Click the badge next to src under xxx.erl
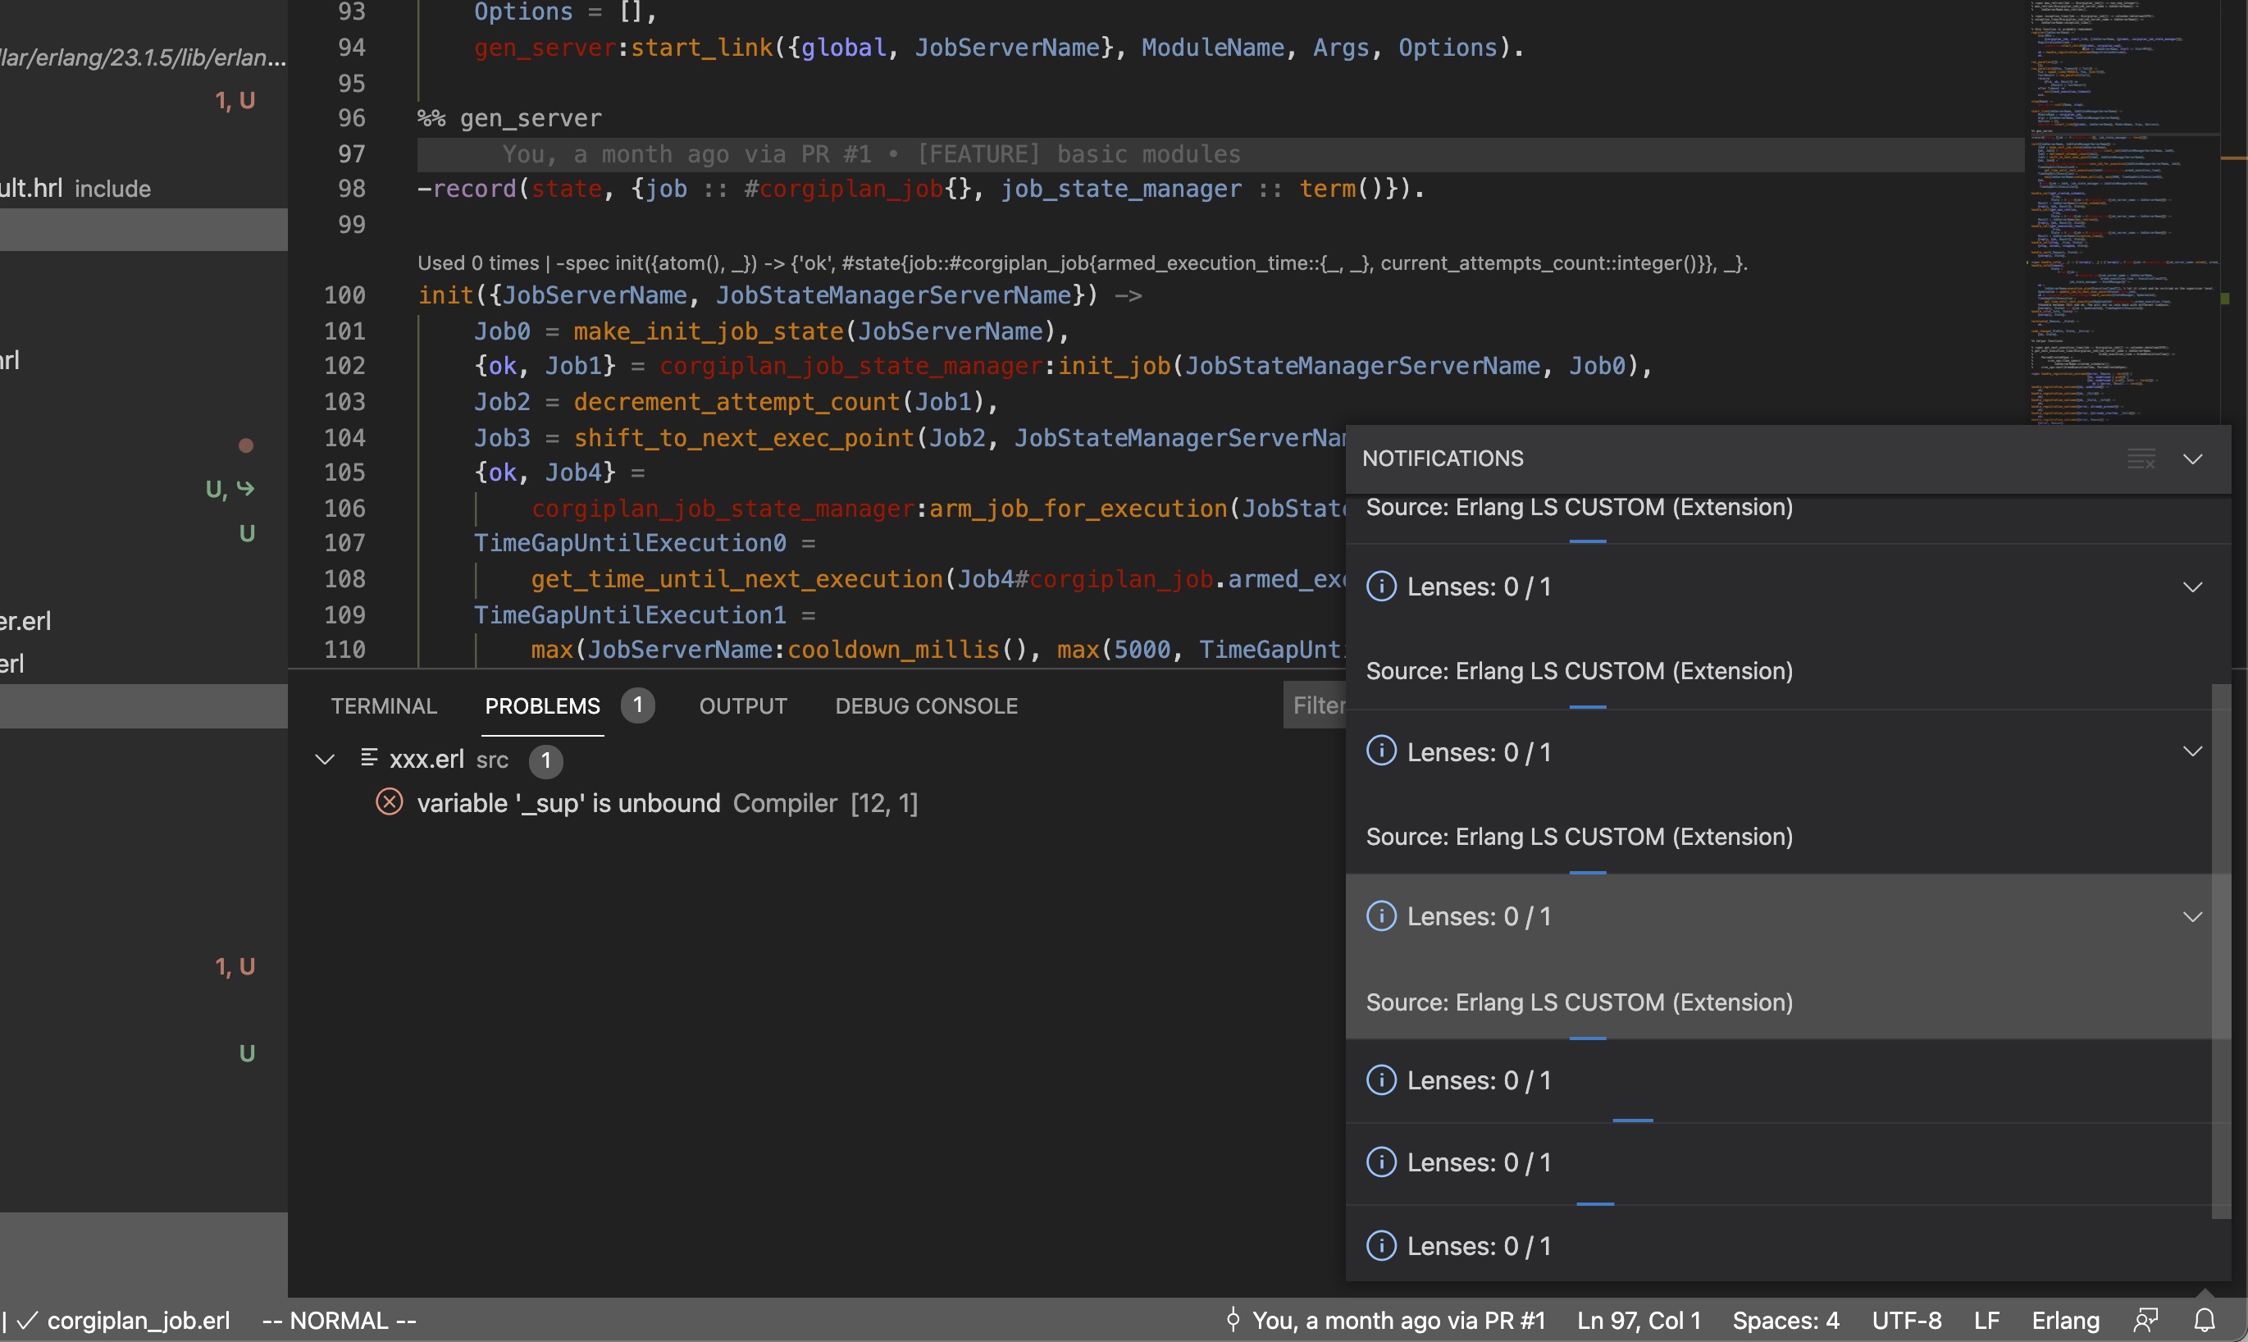2248x1342 pixels. [x=546, y=760]
